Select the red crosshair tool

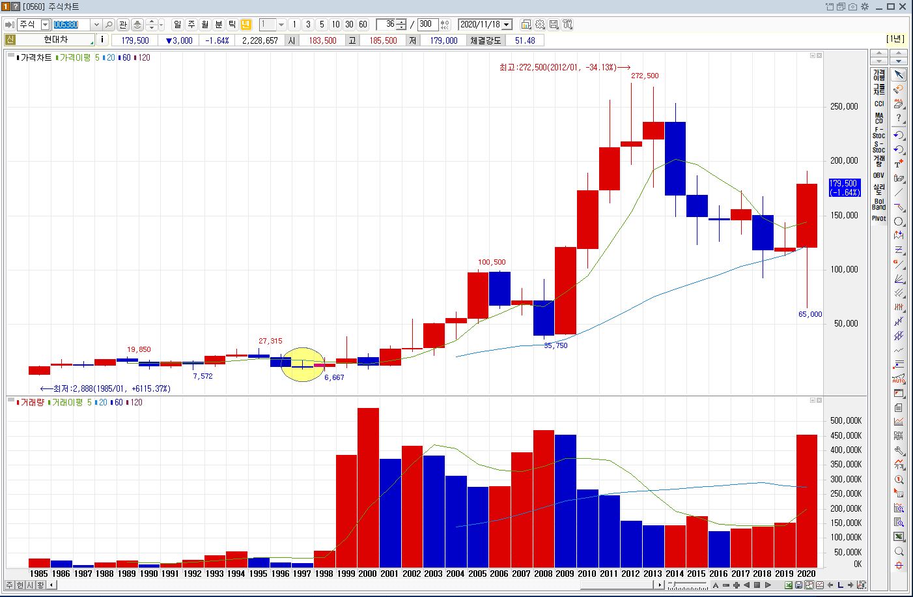click(899, 566)
